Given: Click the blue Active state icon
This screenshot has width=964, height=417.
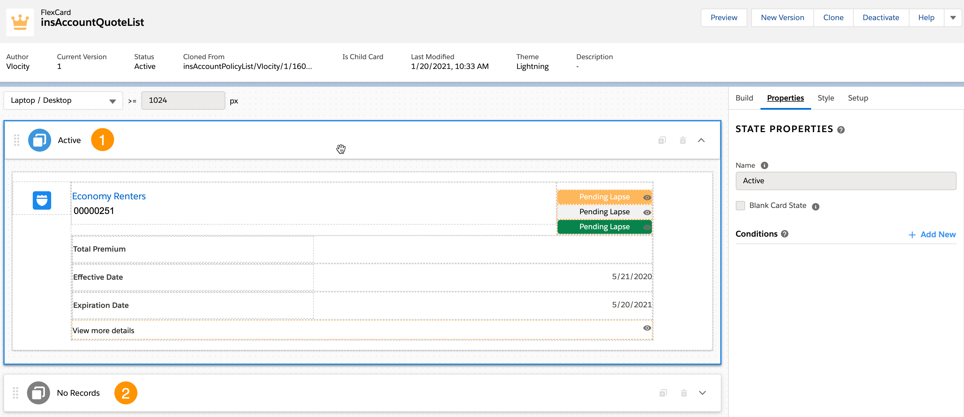Looking at the screenshot, I should tap(40, 140).
